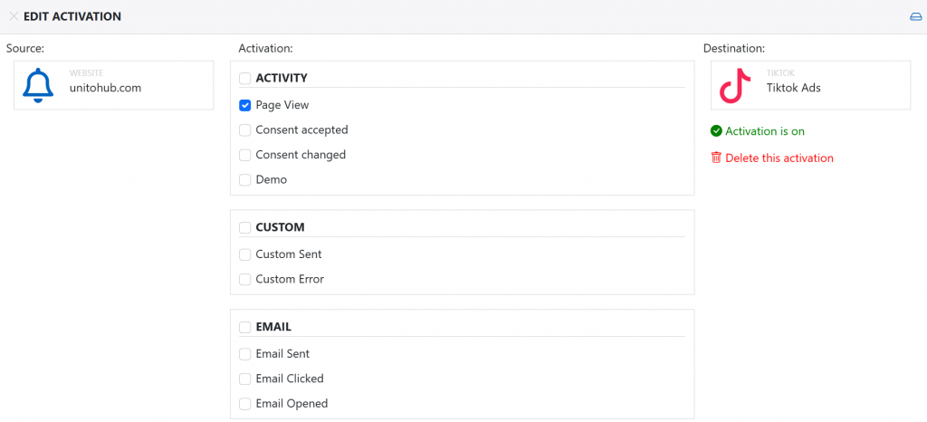The height and width of the screenshot is (422, 927).
Task: Click the blue bell website source icon
Action: (38, 86)
